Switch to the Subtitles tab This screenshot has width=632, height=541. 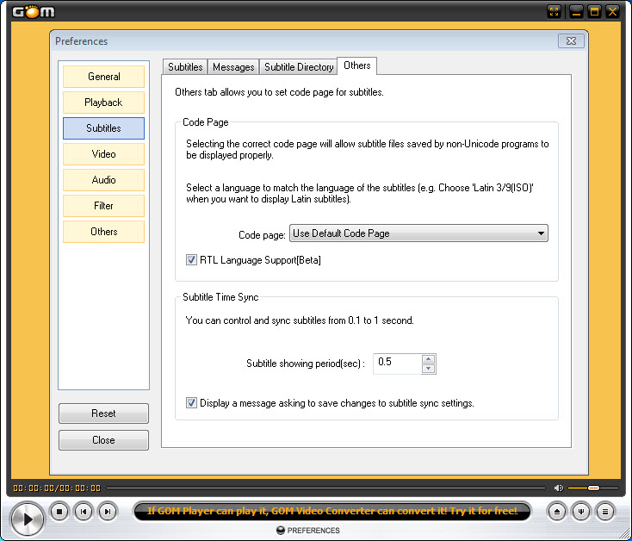pyautogui.click(x=185, y=67)
